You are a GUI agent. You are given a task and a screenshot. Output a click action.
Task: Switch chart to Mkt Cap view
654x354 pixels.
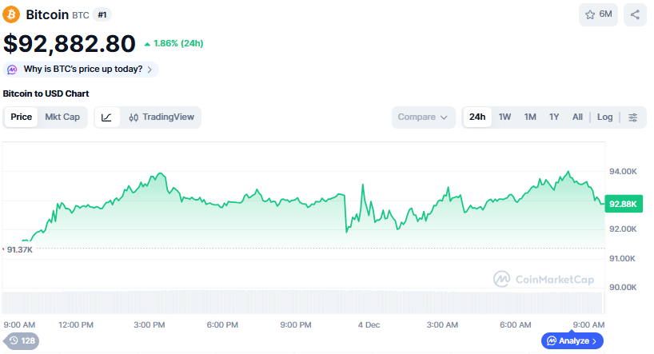click(x=62, y=117)
